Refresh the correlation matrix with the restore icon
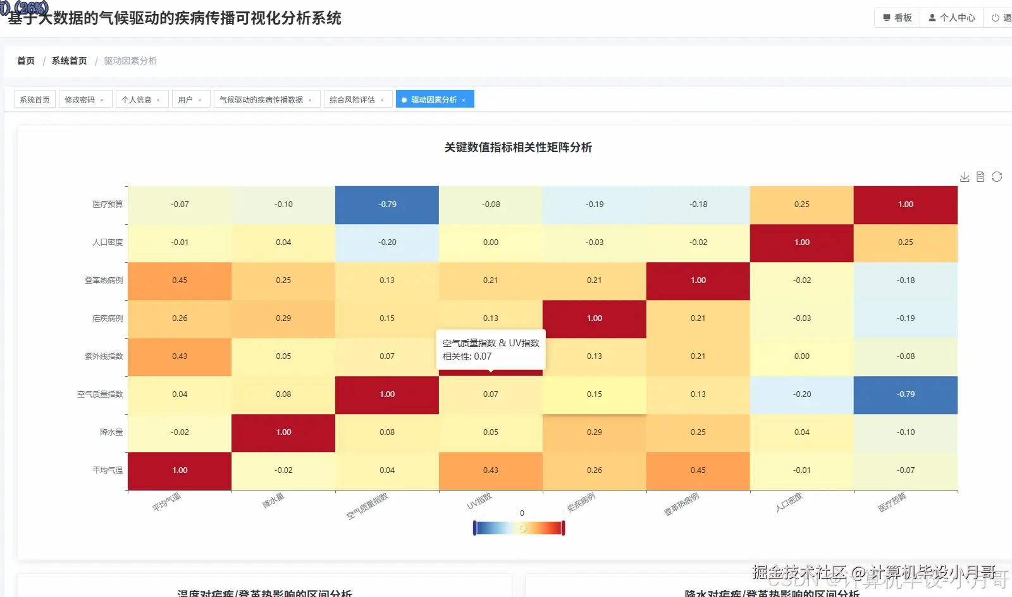1012x597 pixels. tap(997, 177)
